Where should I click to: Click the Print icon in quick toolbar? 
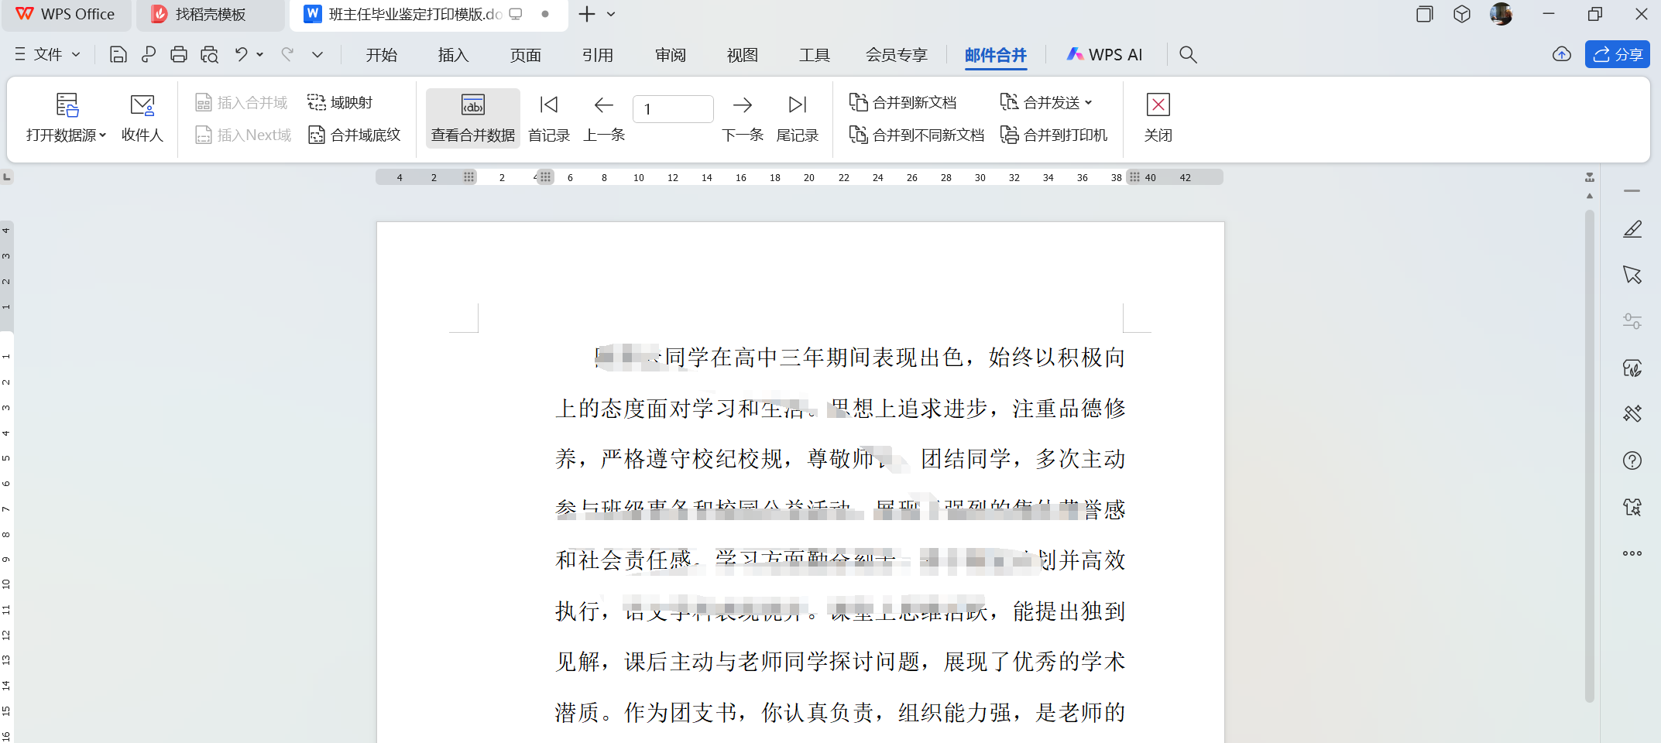[x=179, y=54]
